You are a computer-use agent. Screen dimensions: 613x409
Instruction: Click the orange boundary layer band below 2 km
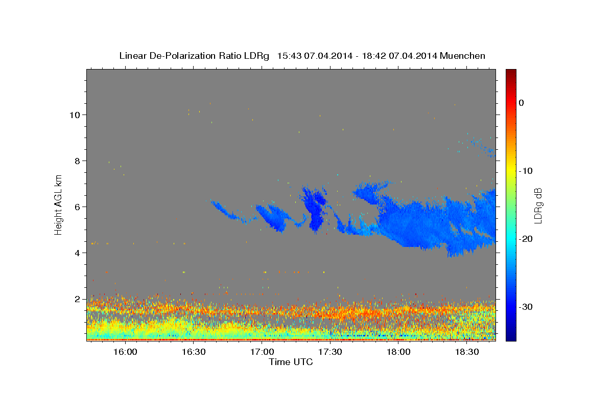(291, 310)
